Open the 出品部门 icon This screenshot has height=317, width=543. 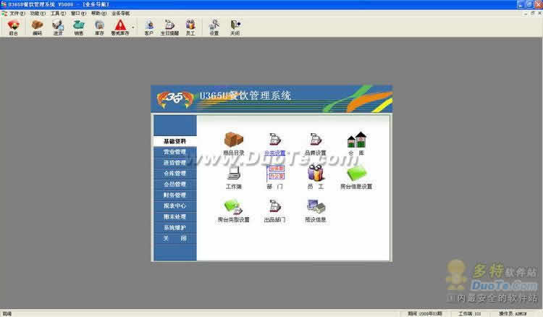275,207
